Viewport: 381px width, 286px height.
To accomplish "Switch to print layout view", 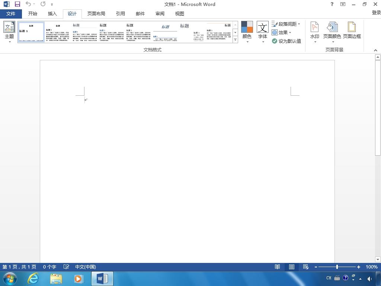I will coord(292,267).
